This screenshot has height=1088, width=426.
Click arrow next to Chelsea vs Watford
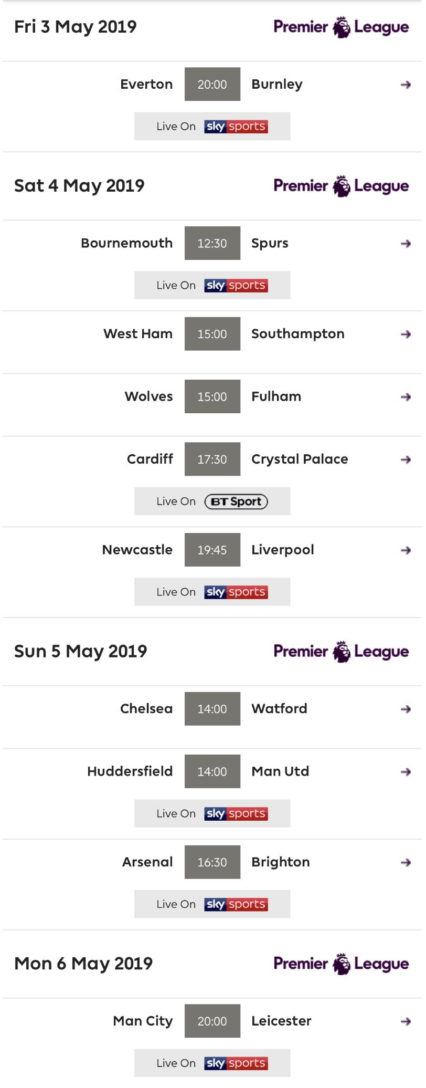[406, 709]
